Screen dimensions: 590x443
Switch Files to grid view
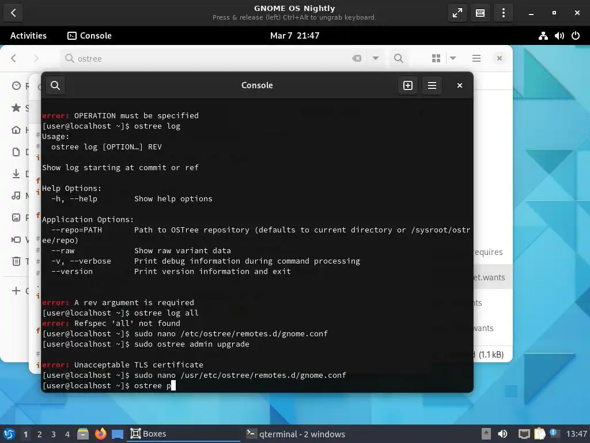[436, 58]
